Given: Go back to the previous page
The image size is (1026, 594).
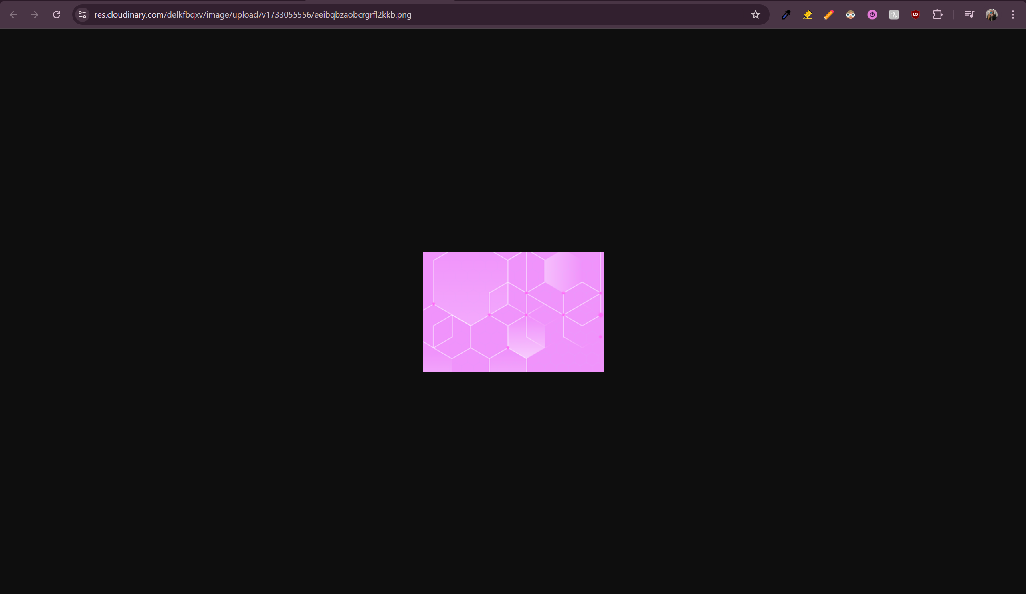Looking at the screenshot, I should [13, 15].
